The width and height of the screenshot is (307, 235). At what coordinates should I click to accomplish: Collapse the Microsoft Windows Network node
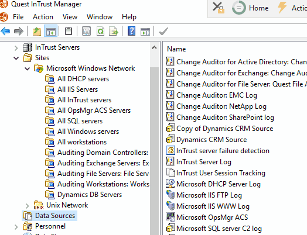(27, 68)
